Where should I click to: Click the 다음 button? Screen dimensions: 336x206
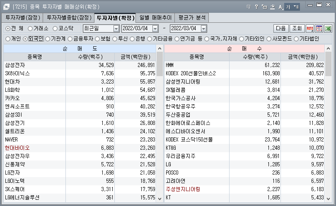click(281, 29)
